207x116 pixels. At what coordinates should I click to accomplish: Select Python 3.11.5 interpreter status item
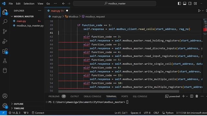click(x=191, y=113)
